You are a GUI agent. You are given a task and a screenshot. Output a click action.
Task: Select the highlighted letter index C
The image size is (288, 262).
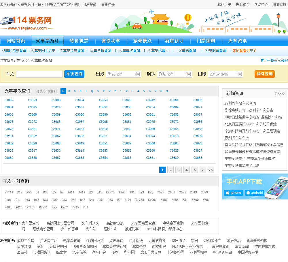tap(63, 91)
